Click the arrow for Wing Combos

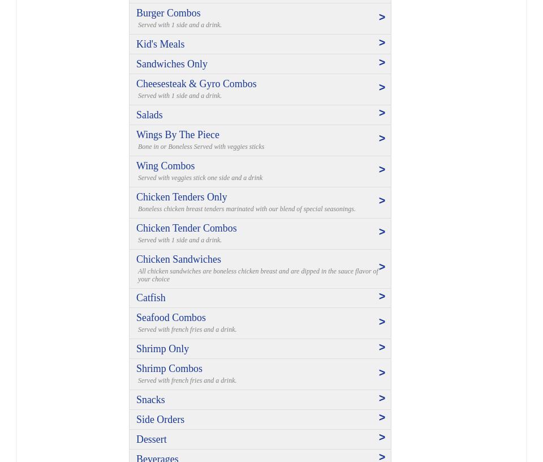[382, 170]
